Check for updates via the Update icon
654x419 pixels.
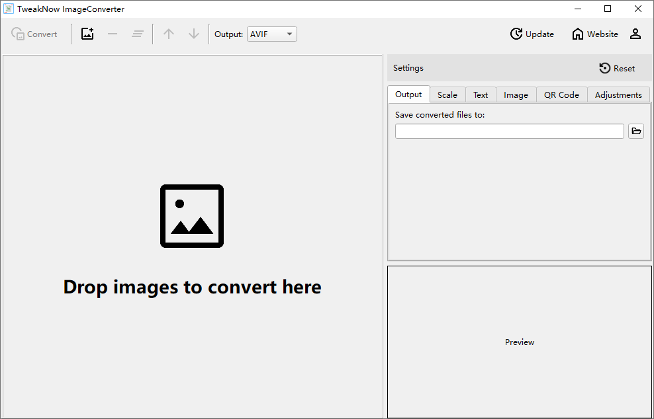pyautogui.click(x=532, y=33)
